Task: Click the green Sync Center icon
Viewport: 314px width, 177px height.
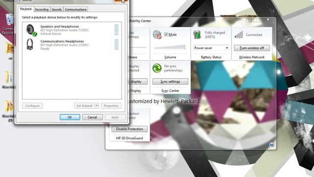Action: (x=157, y=68)
